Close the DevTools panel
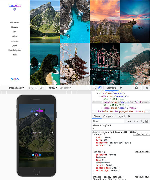 (147, 88)
